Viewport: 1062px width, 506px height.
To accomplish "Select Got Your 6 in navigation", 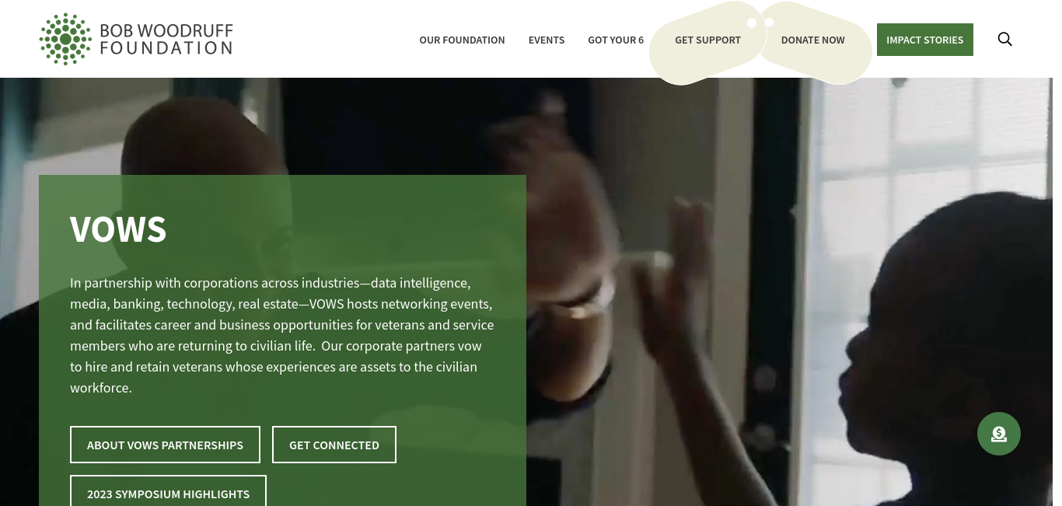I will coord(616,40).
